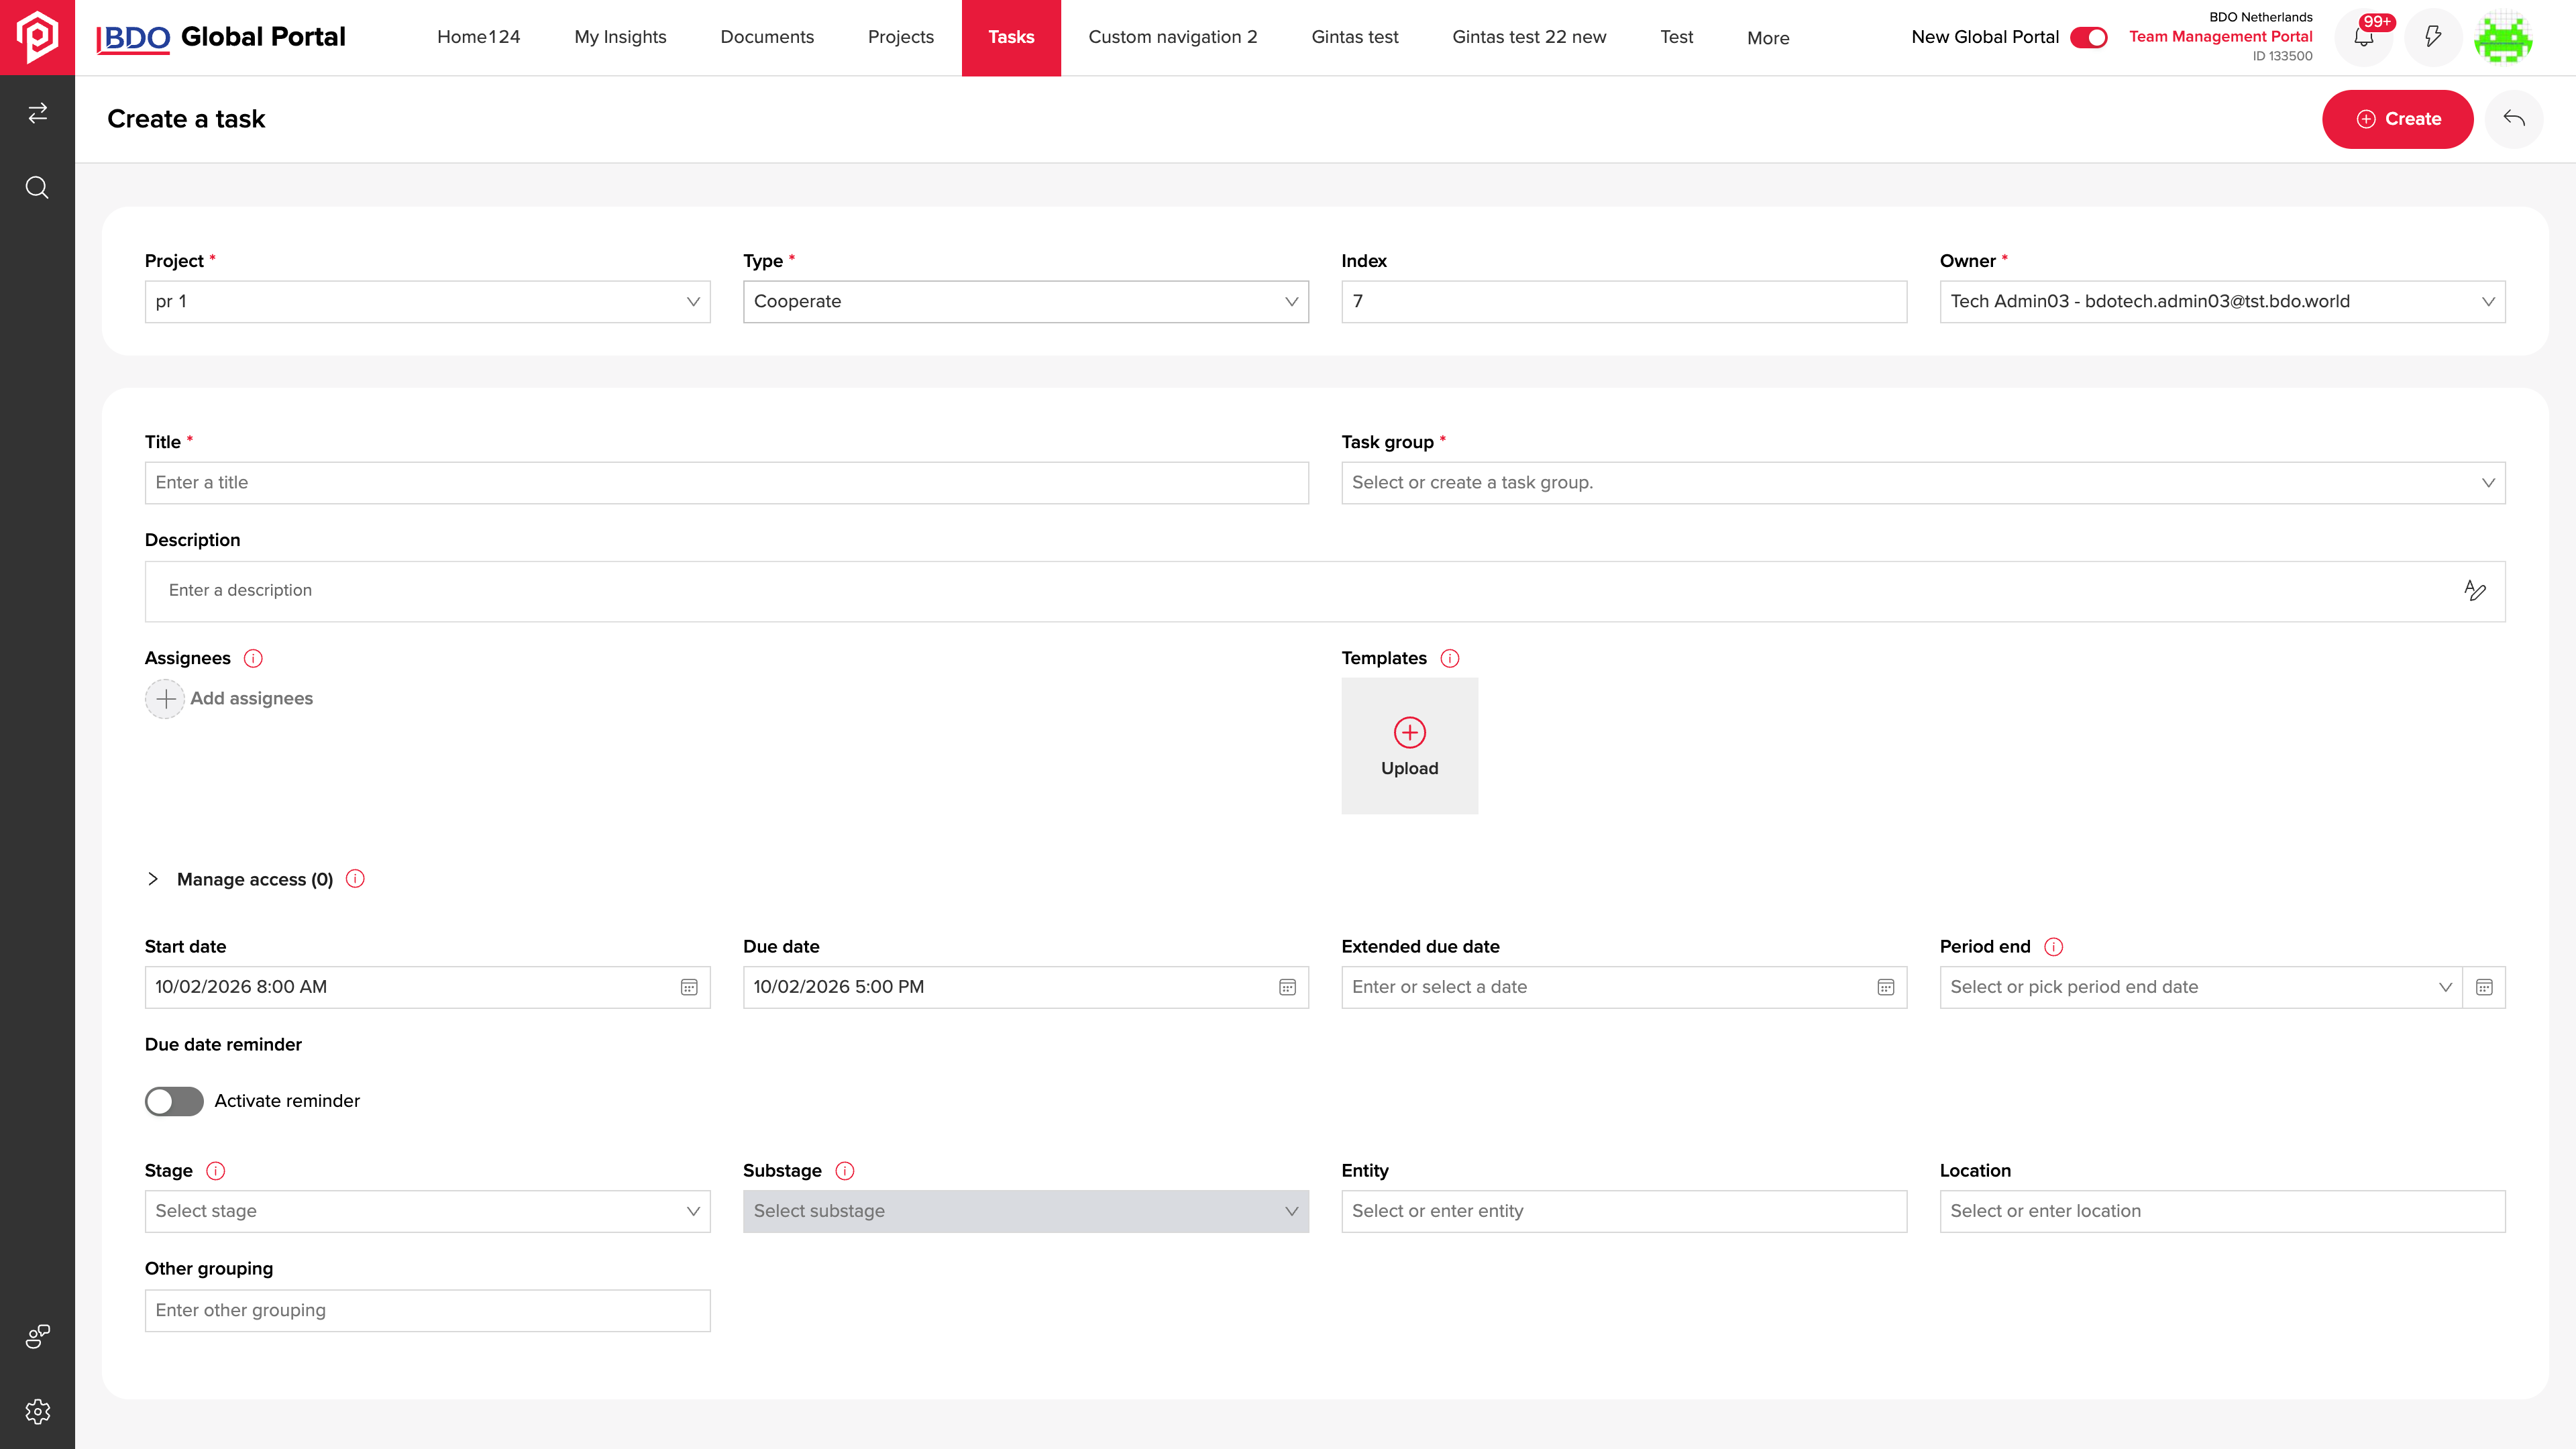The height and width of the screenshot is (1449, 2576).
Task: Click the portal logo icon in top-left corner
Action: (37, 37)
